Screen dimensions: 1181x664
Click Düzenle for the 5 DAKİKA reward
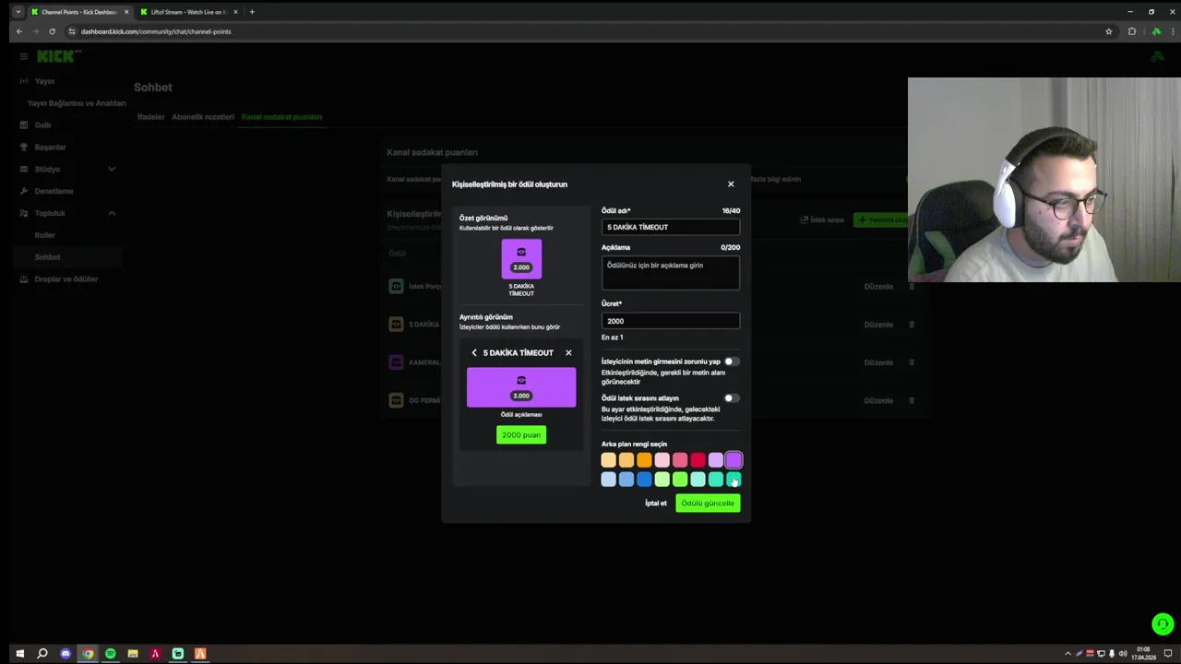pos(878,325)
